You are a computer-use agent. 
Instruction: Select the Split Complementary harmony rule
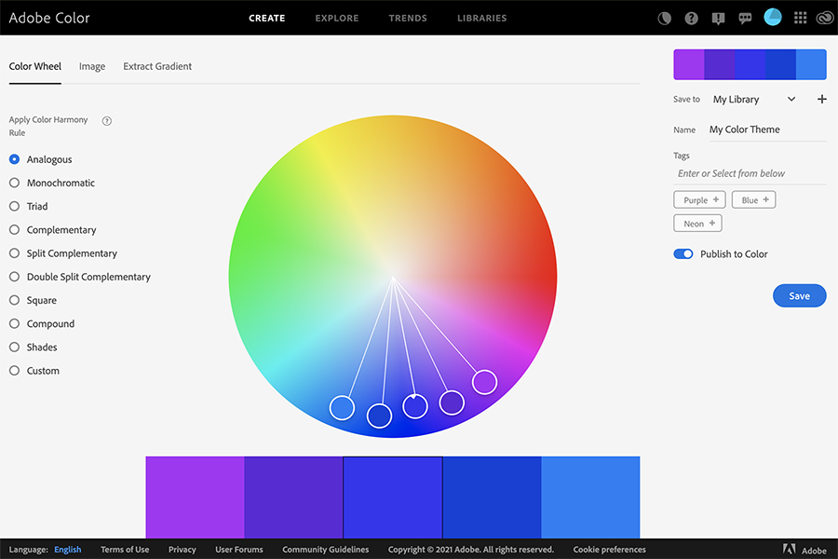pos(63,253)
